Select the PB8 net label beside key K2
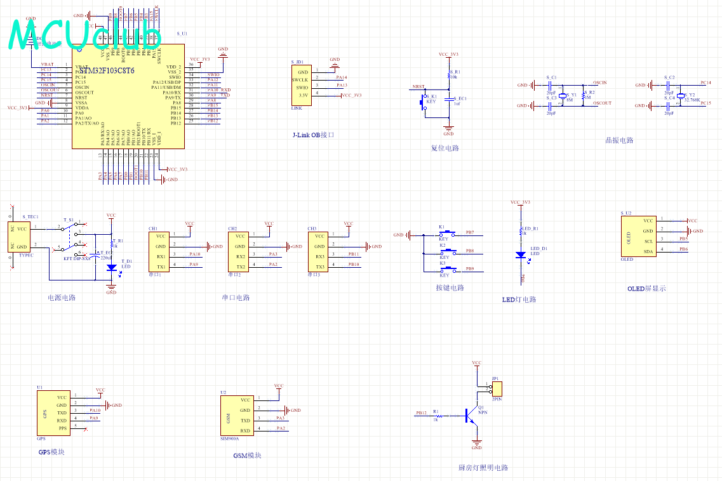This screenshot has width=722, height=481. pyautogui.click(x=470, y=251)
